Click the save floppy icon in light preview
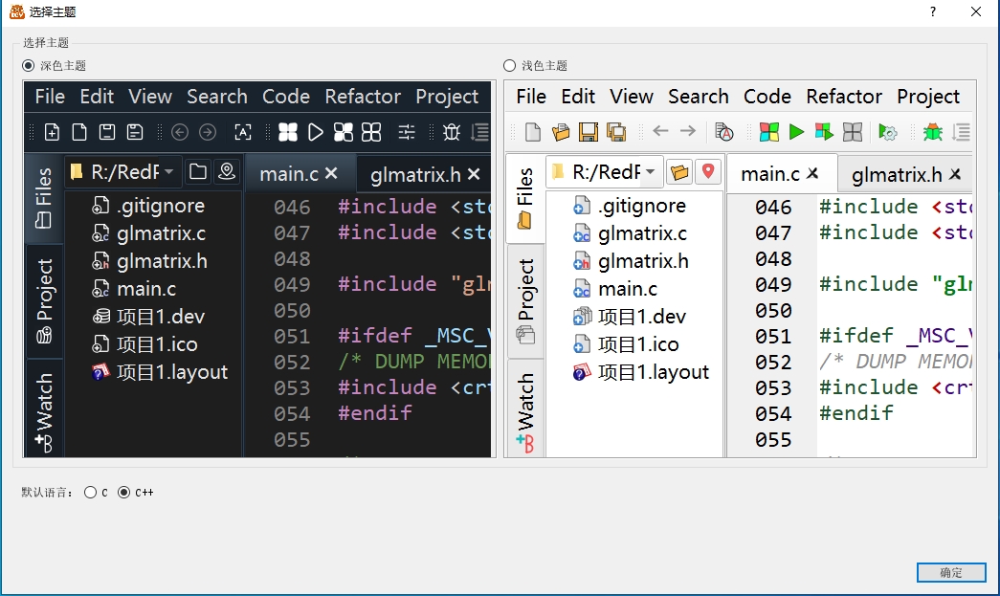The height and width of the screenshot is (596, 1000). coord(589,132)
